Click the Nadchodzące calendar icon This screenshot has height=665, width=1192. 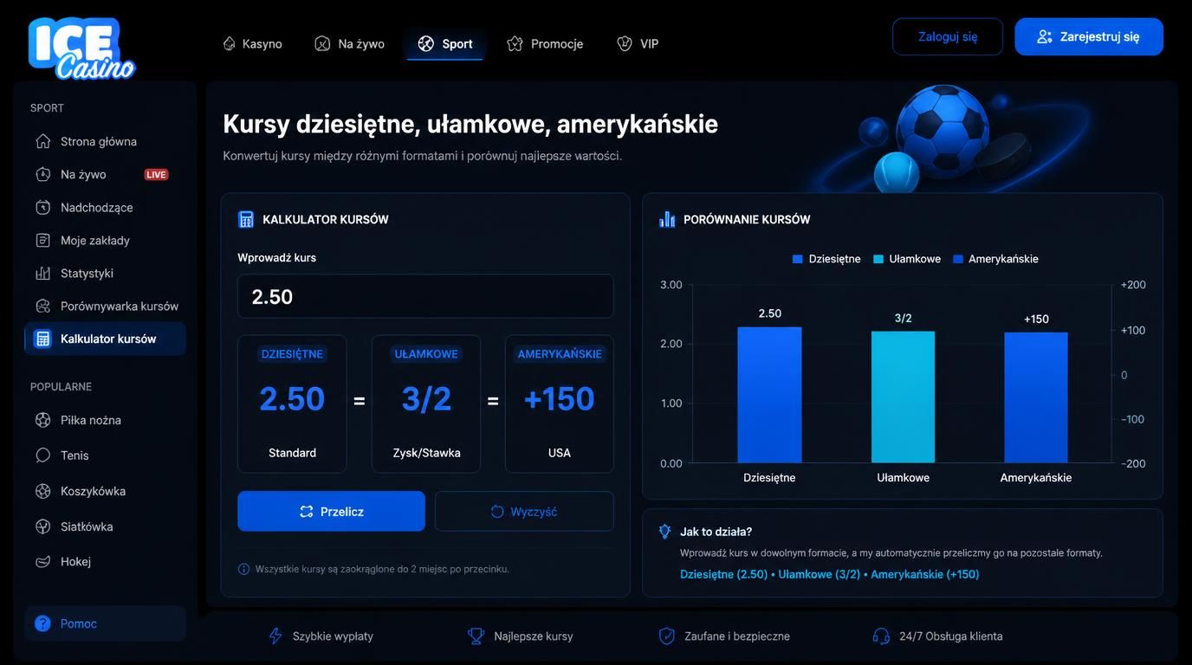(x=42, y=207)
